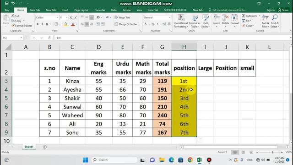Image resolution: width=293 pixels, height=165 pixels.
Task: Click the horizontal scrollbar
Action: click(x=230, y=147)
